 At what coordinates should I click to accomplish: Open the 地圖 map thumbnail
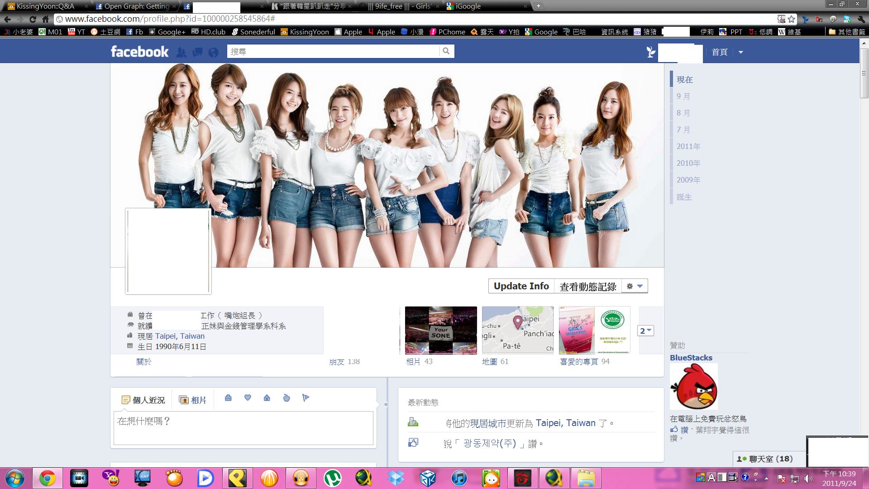coord(517,330)
